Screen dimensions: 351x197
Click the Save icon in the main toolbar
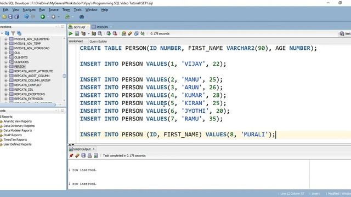click(10, 17)
